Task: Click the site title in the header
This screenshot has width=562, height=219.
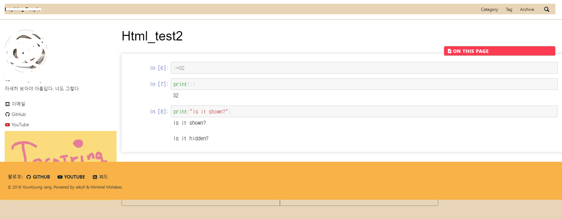Action: click(23, 9)
